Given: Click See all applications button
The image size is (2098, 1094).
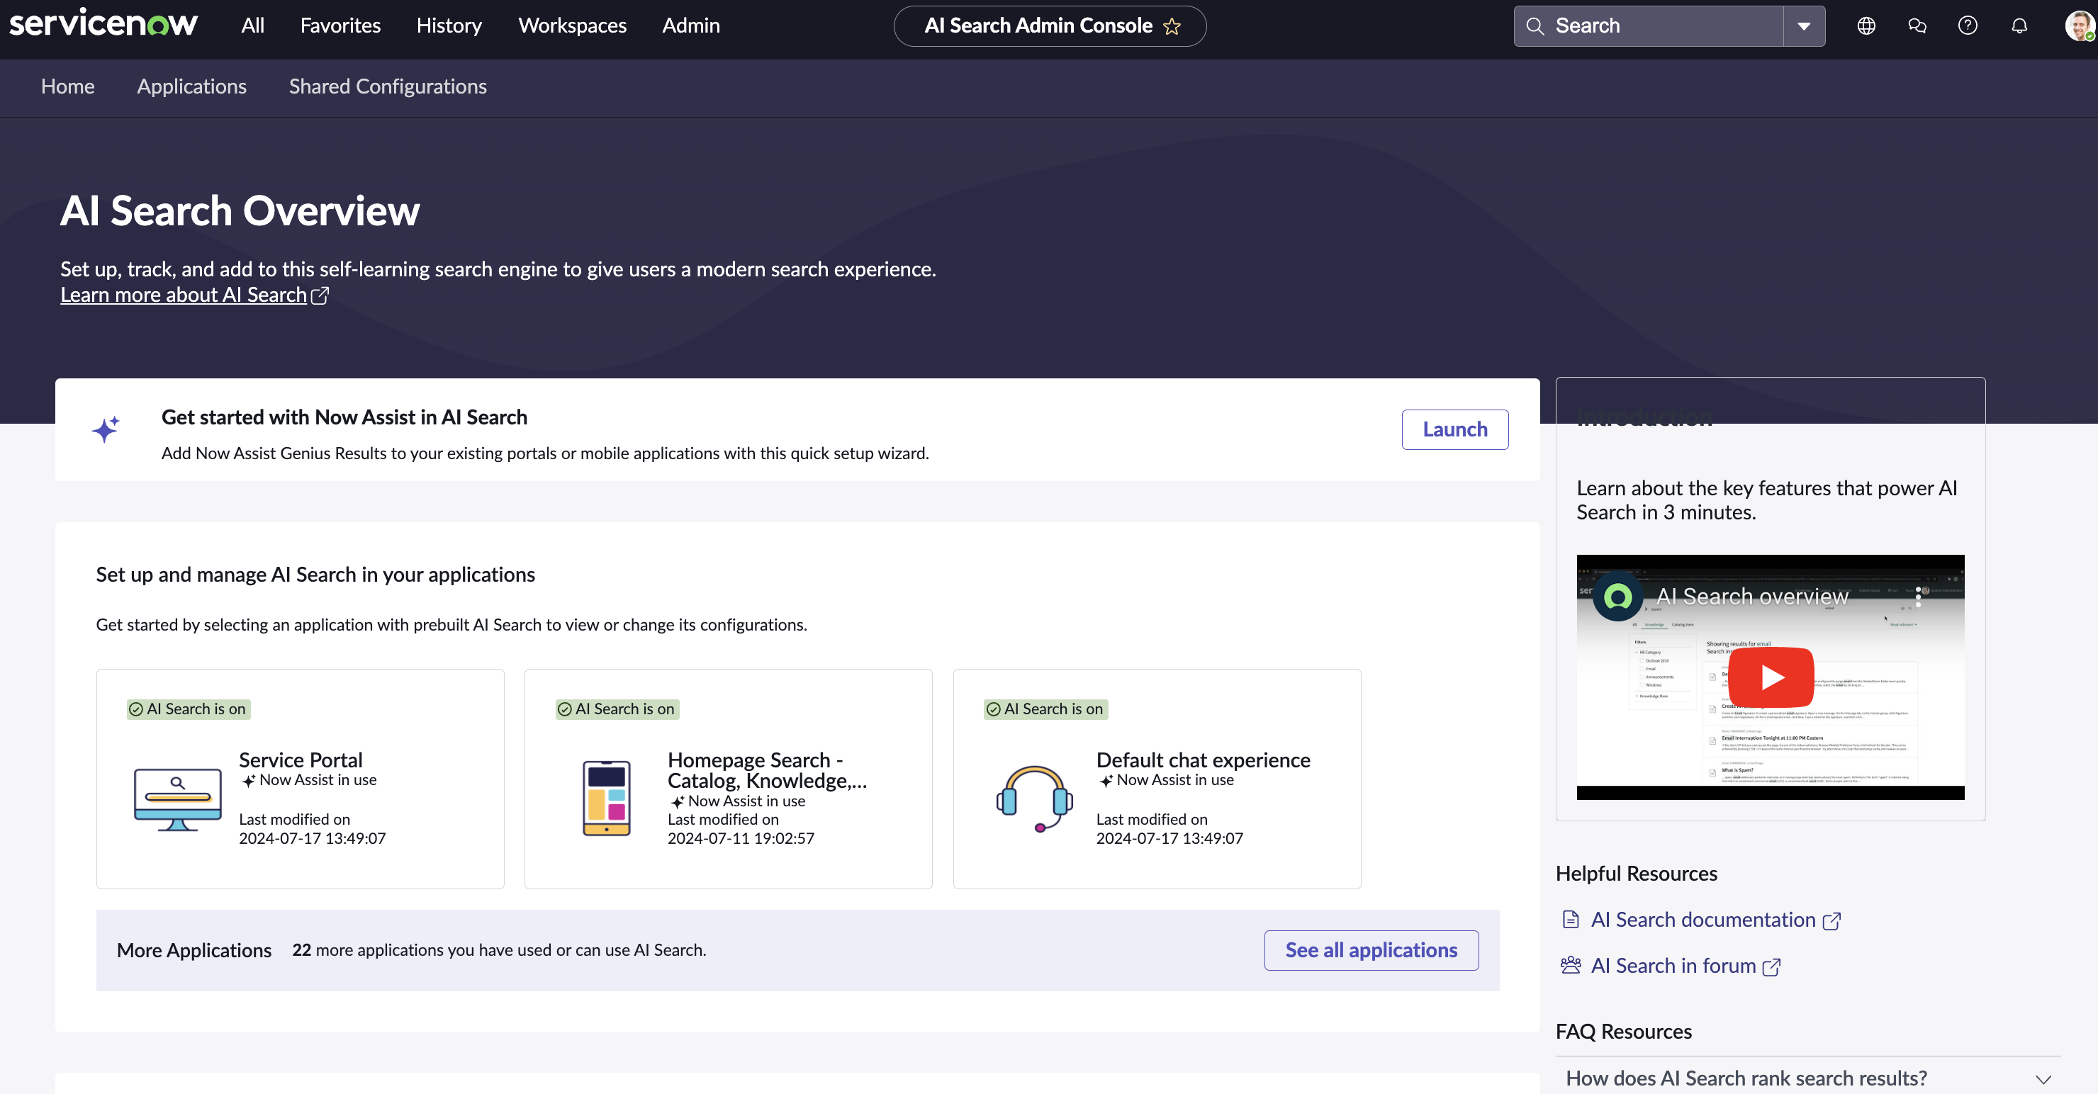Looking at the screenshot, I should pyautogui.click(x=1371, y=950).
